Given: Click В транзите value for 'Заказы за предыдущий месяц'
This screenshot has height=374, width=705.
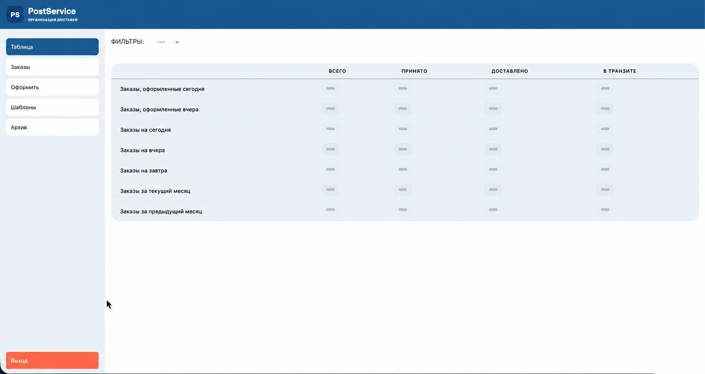Looking at the screenshot, I should click(605, 210).
